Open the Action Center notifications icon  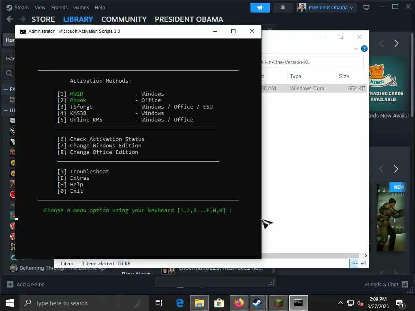pos(400,304)
